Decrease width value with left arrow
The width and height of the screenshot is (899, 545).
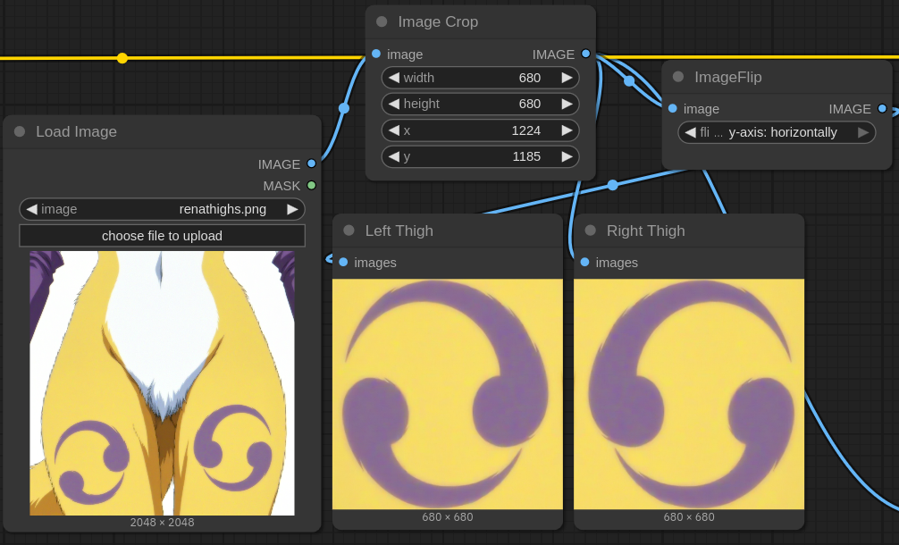tap(394, 78)
